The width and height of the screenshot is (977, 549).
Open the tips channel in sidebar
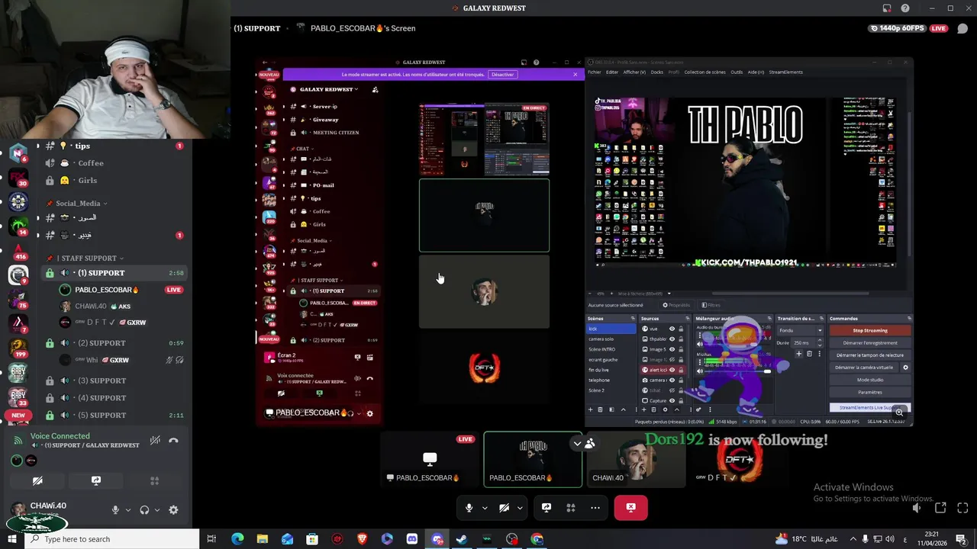click(114, 146)
